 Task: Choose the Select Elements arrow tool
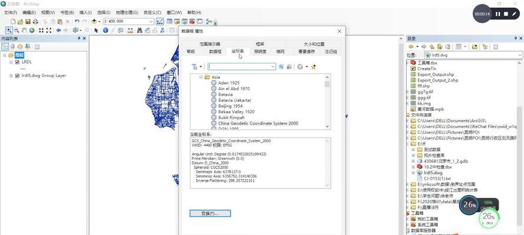pyautogui.click(x=96, y=31)
